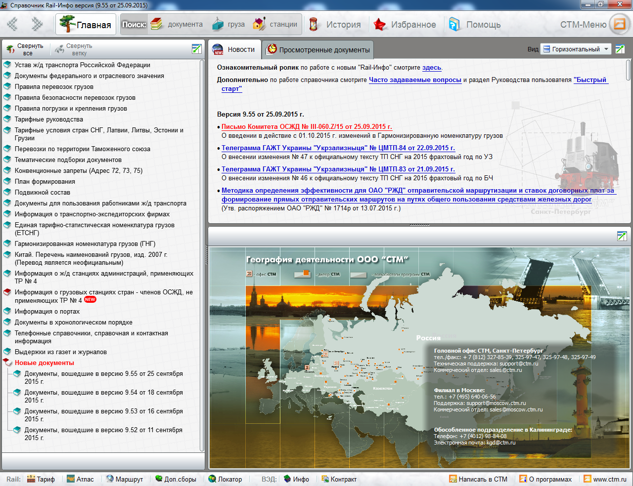Expand Документы федерального и отраслевого значения
The height and width of the screenshot is (486, 633).
point(89,76)
